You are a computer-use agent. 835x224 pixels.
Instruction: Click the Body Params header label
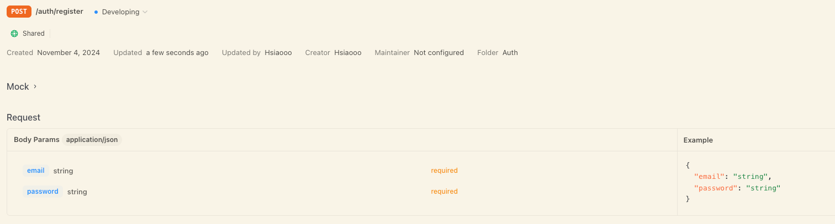click(36, 140)
